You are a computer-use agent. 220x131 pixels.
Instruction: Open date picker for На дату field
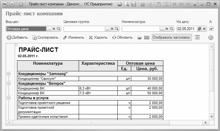pos(200,29)
